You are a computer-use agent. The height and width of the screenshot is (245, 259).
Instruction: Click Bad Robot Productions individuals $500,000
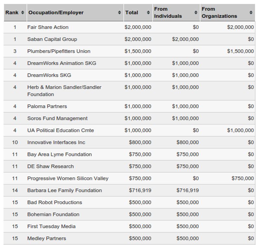click(188, 202)
